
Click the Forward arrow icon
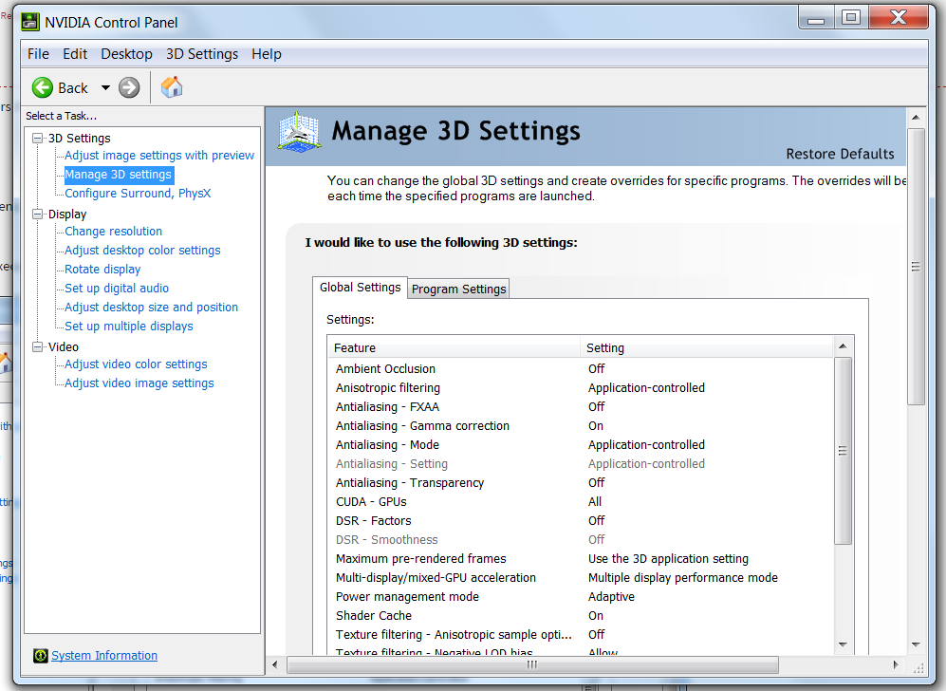coord(129,88)
